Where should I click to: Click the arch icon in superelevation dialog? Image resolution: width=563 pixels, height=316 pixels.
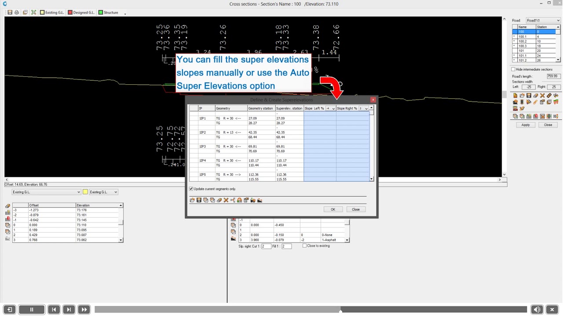coord(239,200)
